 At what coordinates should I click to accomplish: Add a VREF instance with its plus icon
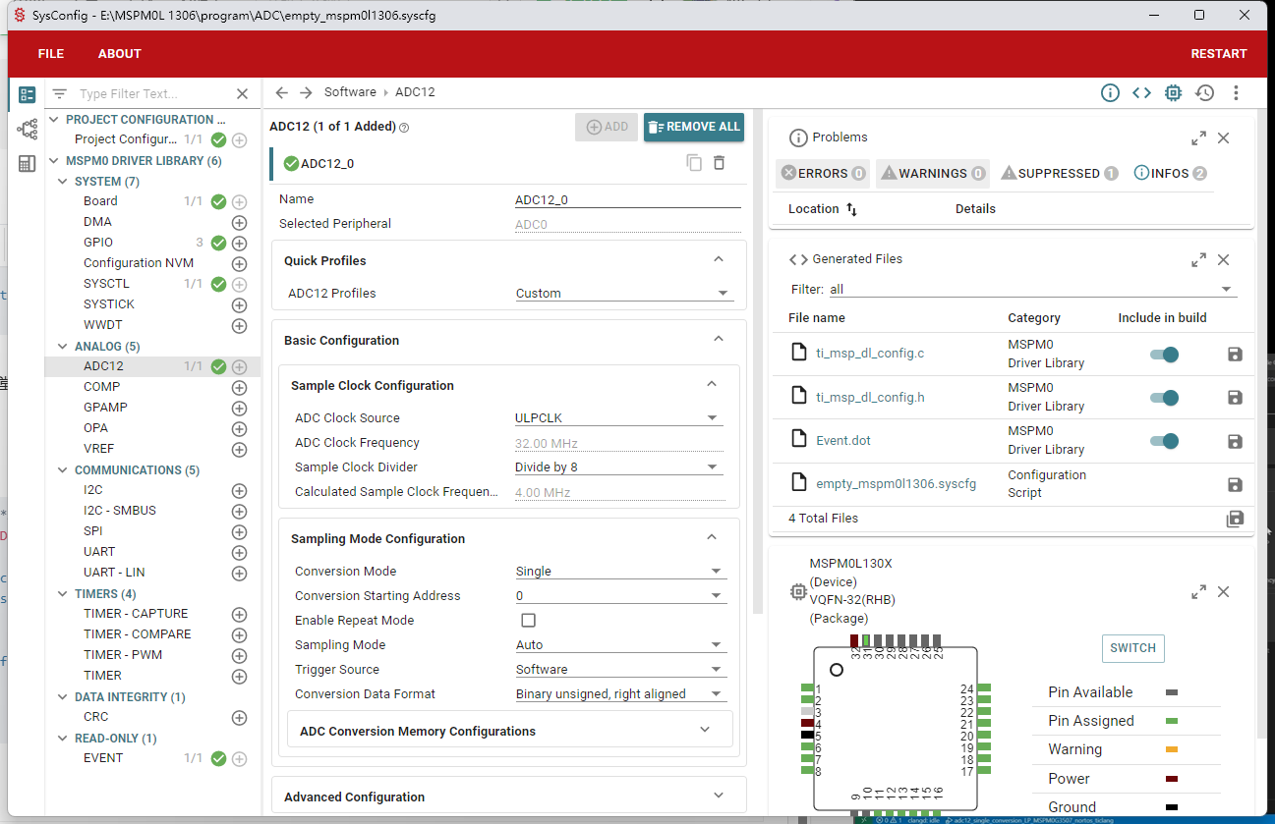pyautogui.click(x=239, y=450)
